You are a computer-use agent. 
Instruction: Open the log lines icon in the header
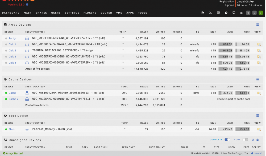pos(242,13)
